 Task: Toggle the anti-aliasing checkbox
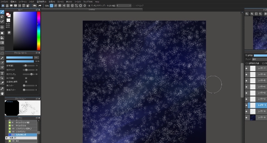89,6
